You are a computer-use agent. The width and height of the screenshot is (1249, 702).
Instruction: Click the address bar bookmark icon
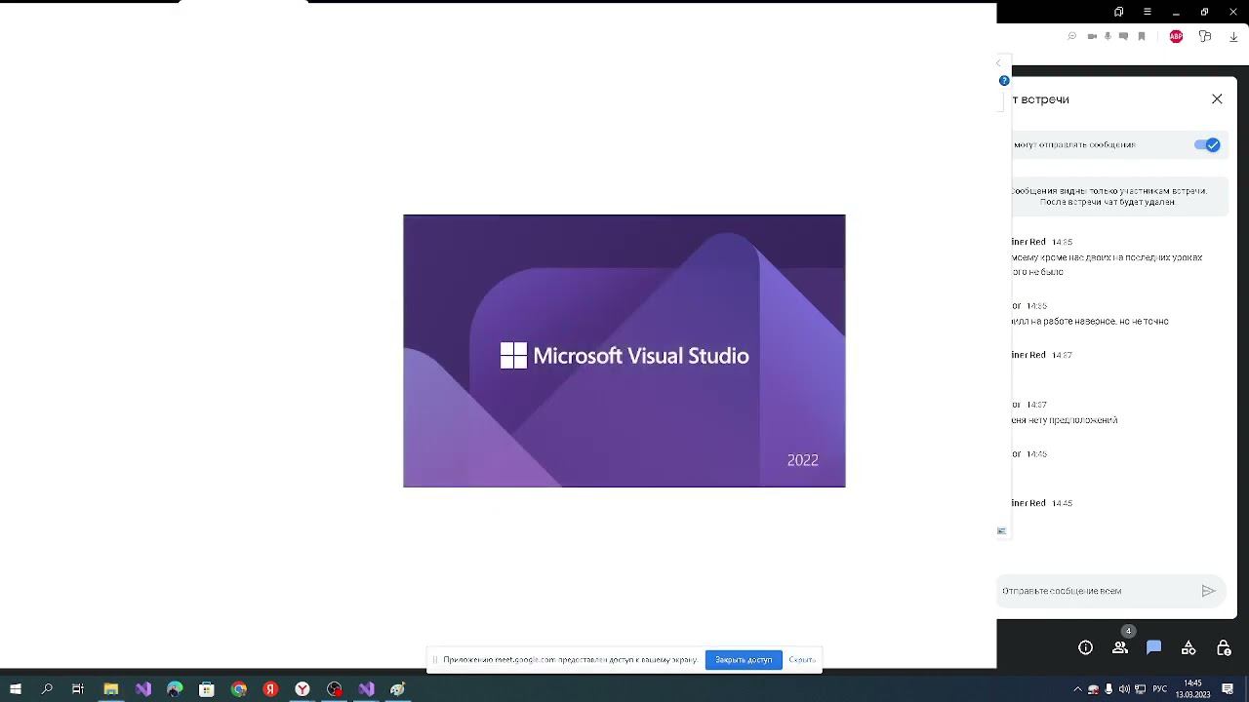click(x=1142, y=36)
